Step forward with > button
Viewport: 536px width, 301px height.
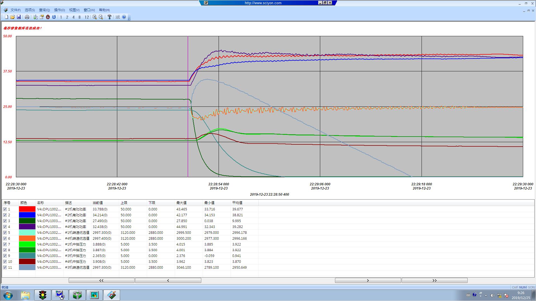[368, 280]
